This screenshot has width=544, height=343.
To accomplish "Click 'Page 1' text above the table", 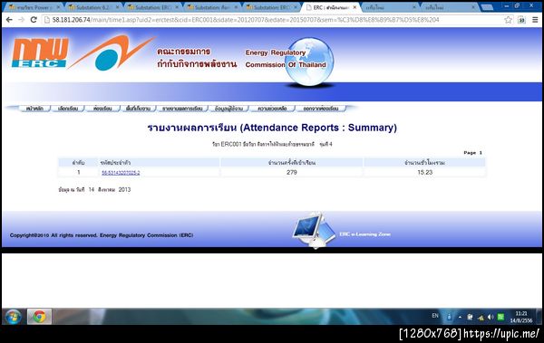I will (473, 152).
